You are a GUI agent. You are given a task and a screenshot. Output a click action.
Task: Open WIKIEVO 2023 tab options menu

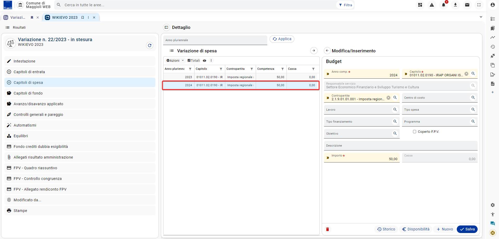click(88, 17)
